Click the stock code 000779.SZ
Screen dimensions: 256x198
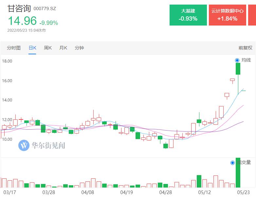click(x=45, y=9)
